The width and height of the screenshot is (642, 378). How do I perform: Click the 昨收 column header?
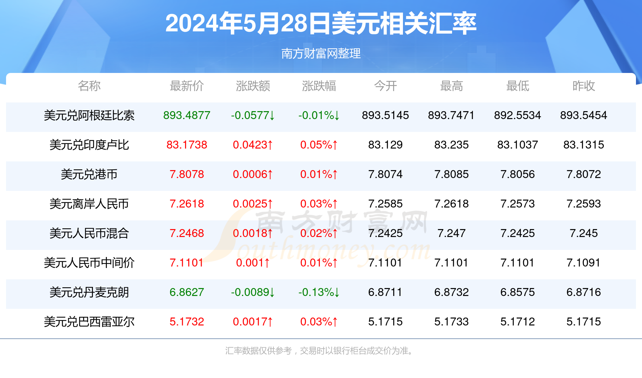(x=583, y=86)
